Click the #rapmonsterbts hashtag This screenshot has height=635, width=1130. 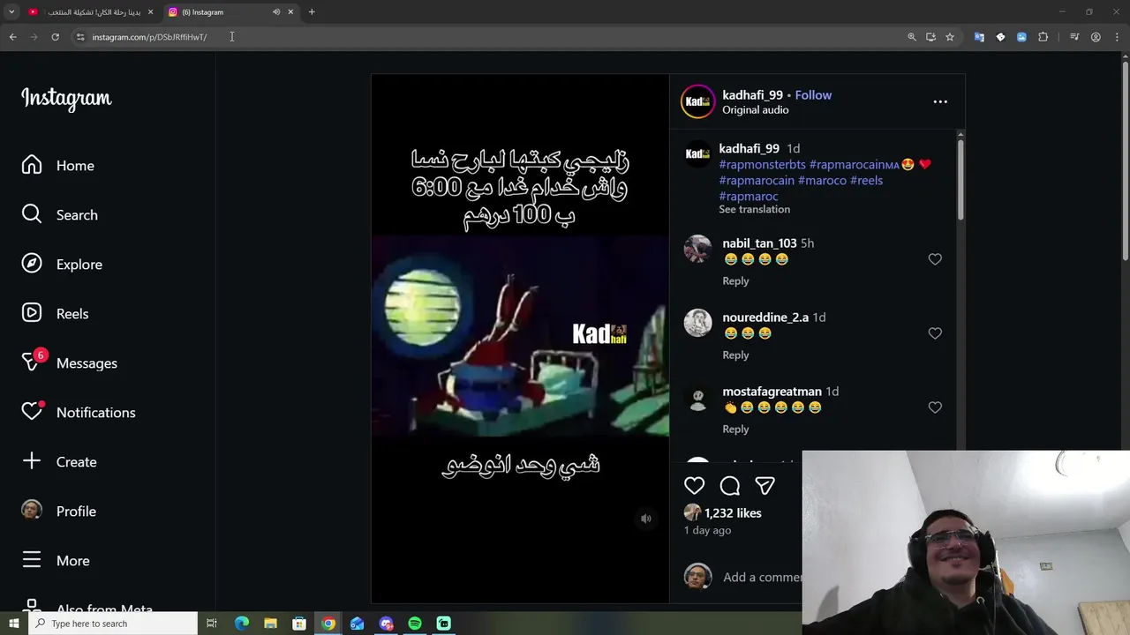pyautogui.click(x=762, y=164)
